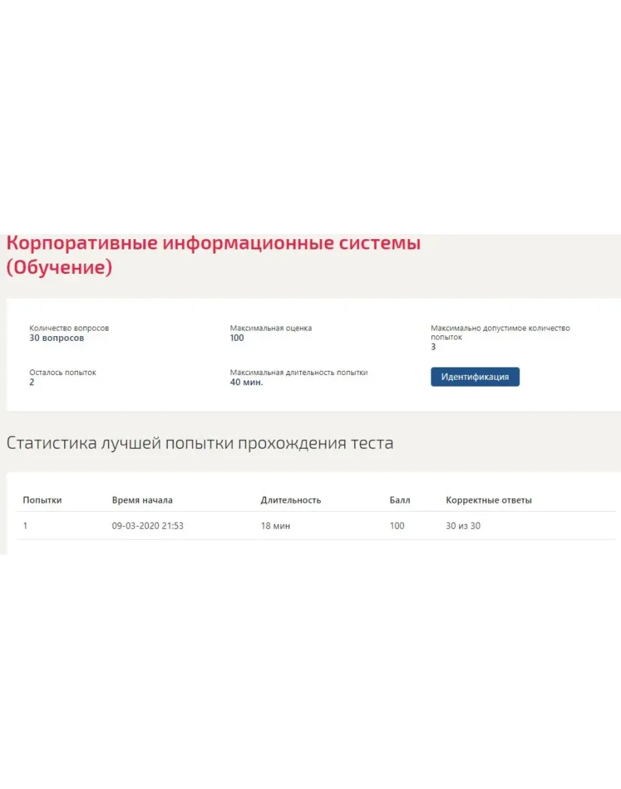Click the Максимальная длительность попытки label
The image size is (621, 789).
pyautogui.click(x=298, y=372)
